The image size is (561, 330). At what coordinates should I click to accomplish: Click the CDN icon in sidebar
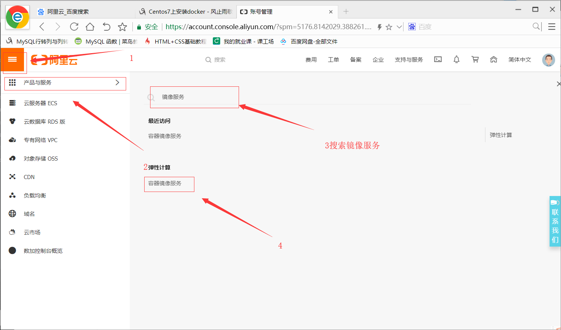coord(13,177)
